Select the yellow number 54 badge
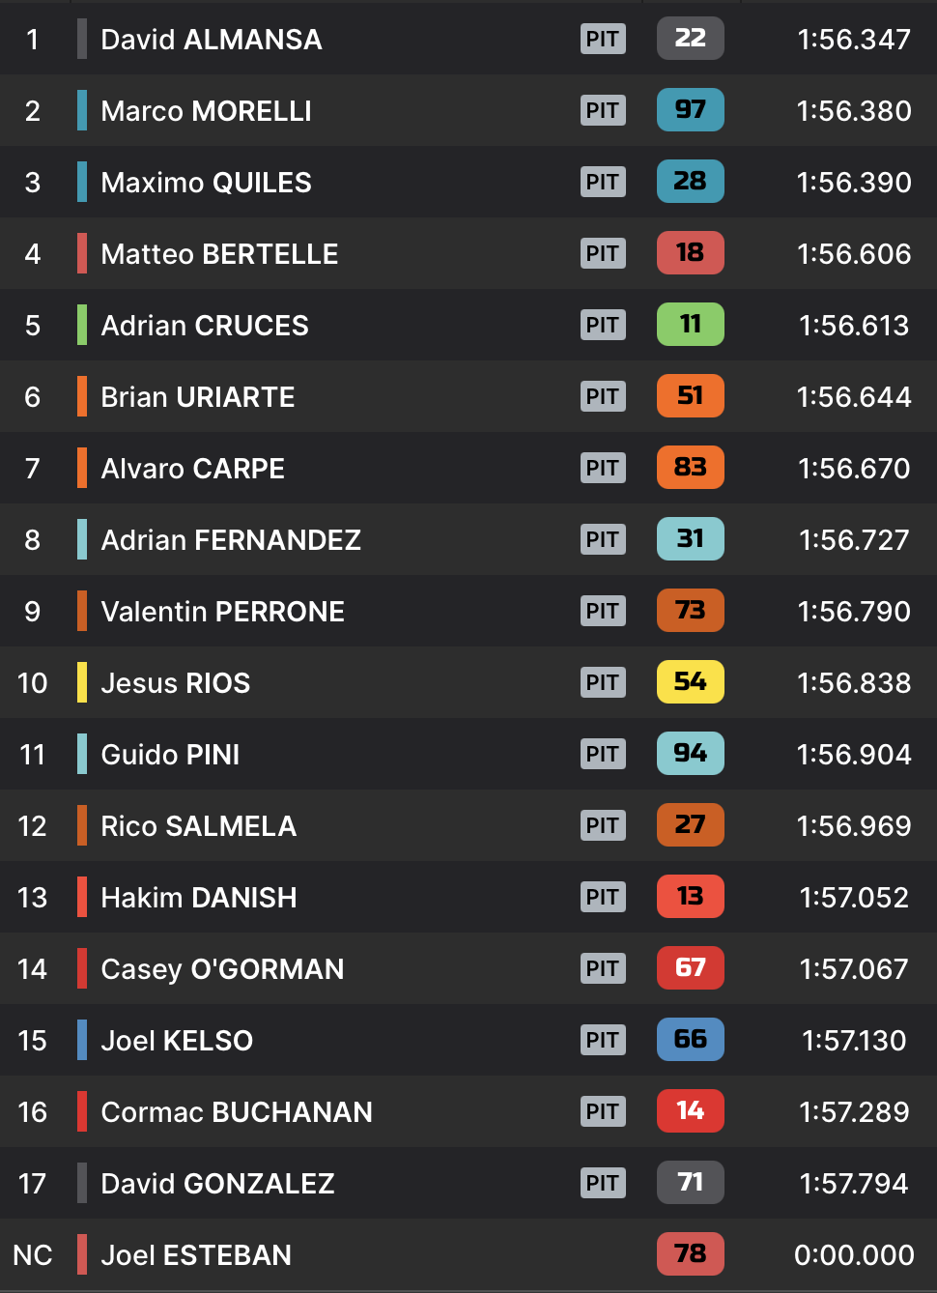The height and width of the screenshot is (1293, 937). click(x=690, y=682)
